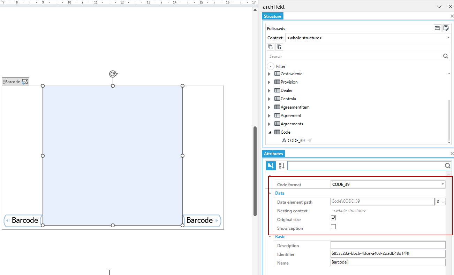
Task: Collapse all structure nodes icon
Action: [271, 47]
